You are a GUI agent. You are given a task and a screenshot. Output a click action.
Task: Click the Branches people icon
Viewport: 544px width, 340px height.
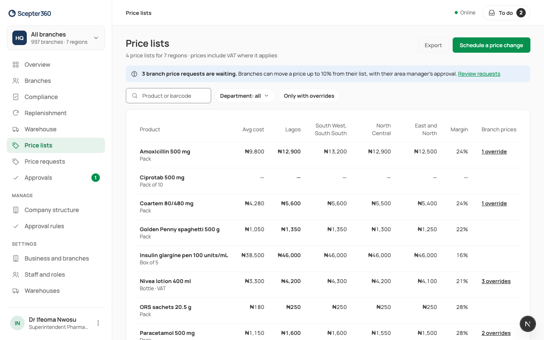point(16,81)
